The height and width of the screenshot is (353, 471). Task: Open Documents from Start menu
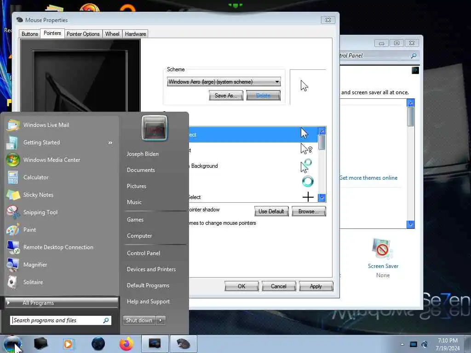pos(141,170)
